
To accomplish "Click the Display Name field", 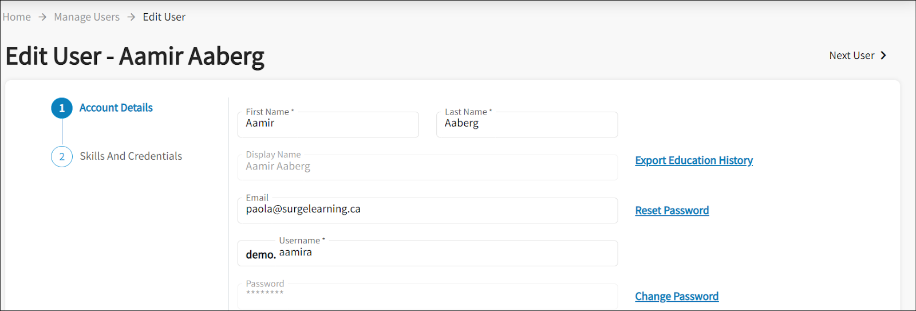I will pos(428,167).
